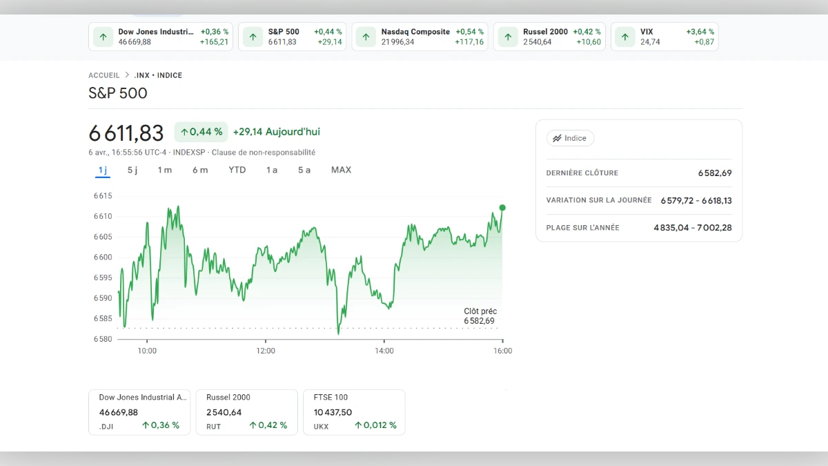Open the Russel 2000 comparison card
This screenshot has height=466, width=828.
coord(246,411)
